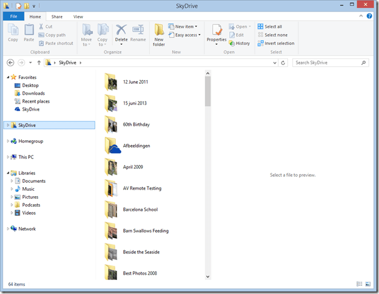Screen dimensions: 379x294
Task: Switch to the Home ribbon tab
Action: click(x=35, y=16)
